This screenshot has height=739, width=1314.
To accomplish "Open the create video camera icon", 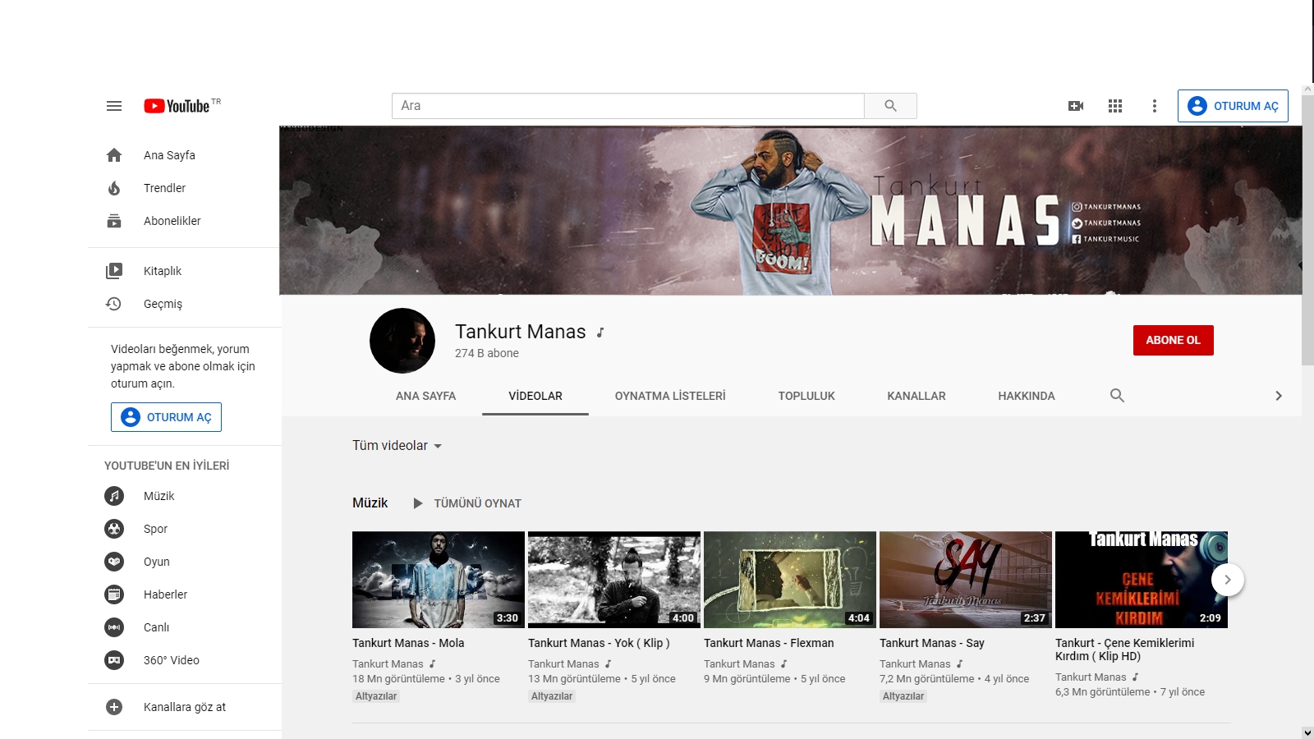I will click(x=1076, y=106).
